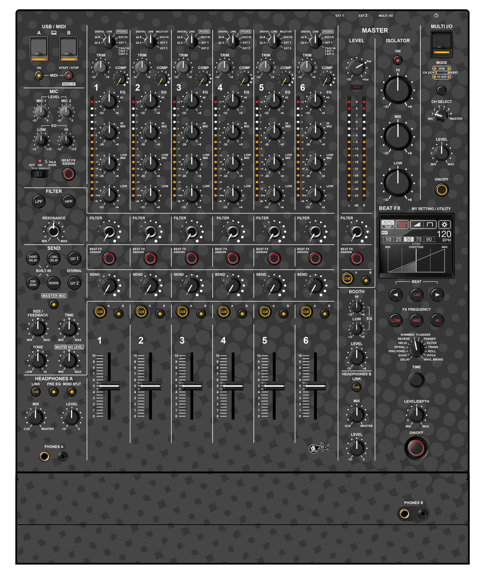
Task: Toggle channel 6 BEAT FX ASSIGN
Action: 315,258
